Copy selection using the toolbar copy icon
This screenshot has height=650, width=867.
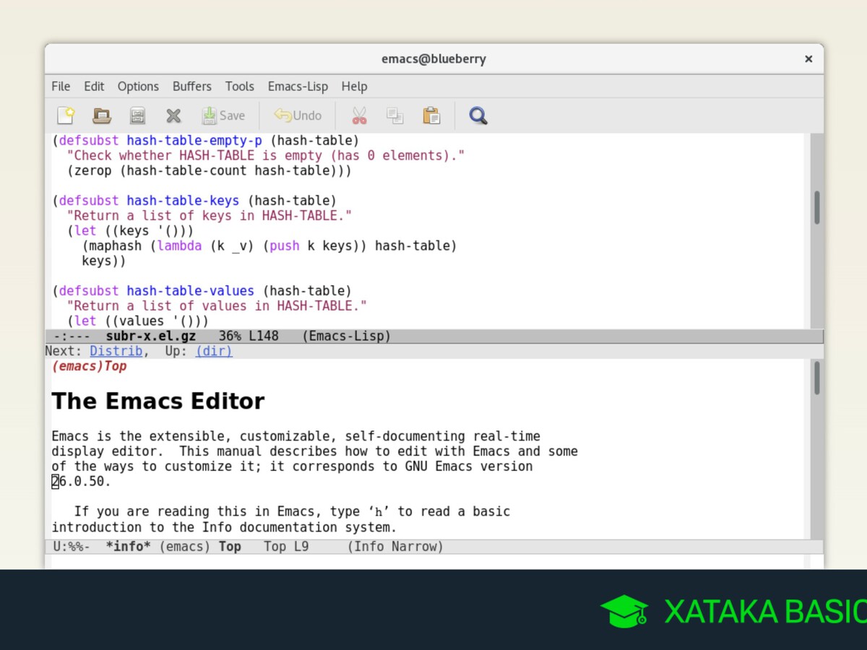(394, 116)
